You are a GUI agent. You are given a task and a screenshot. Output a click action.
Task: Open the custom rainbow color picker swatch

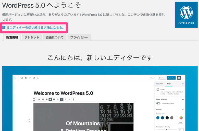tap(181, 118)
